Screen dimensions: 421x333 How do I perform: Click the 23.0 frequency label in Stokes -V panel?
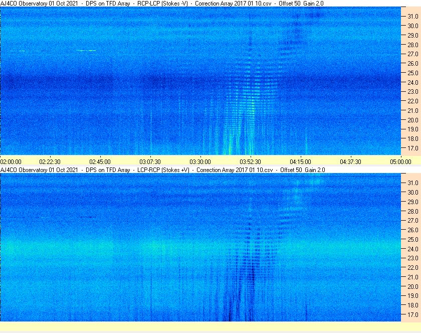pos(413,92)
